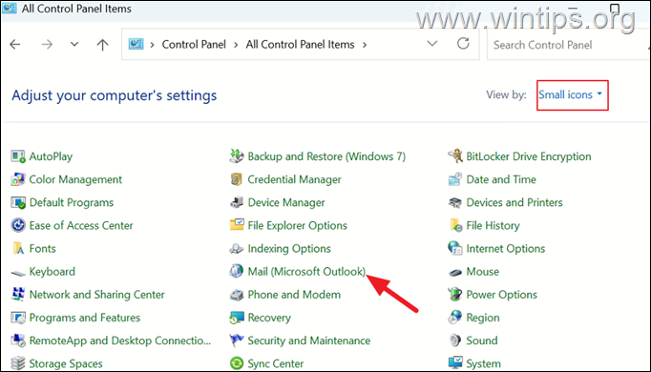The image size is (651, 372).
Task: Open the Default Programs icon
Action: (x=18, y=202)
